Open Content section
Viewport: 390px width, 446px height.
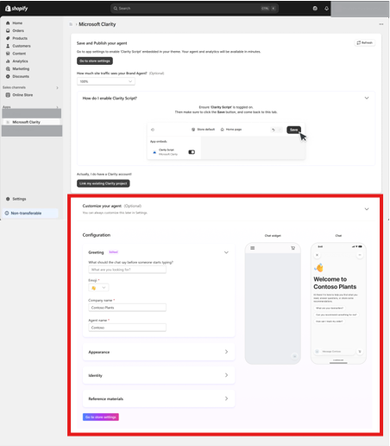[19, 54]
